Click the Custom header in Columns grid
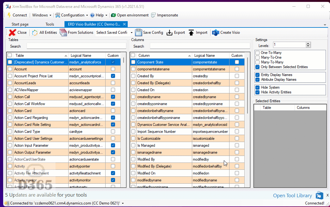The height and width of the screenshot is (207, 330). tap(237, 56)
